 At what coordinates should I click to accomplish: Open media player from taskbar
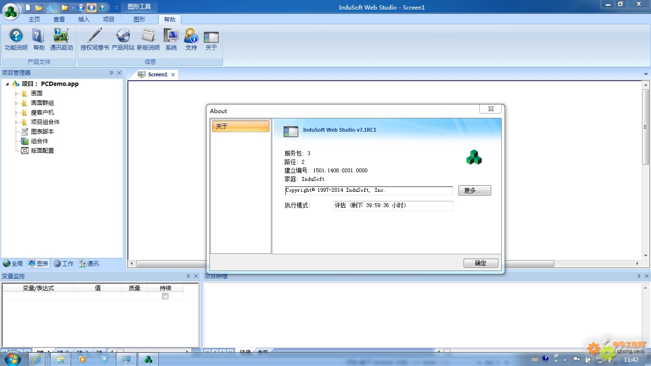coord(82,359)
